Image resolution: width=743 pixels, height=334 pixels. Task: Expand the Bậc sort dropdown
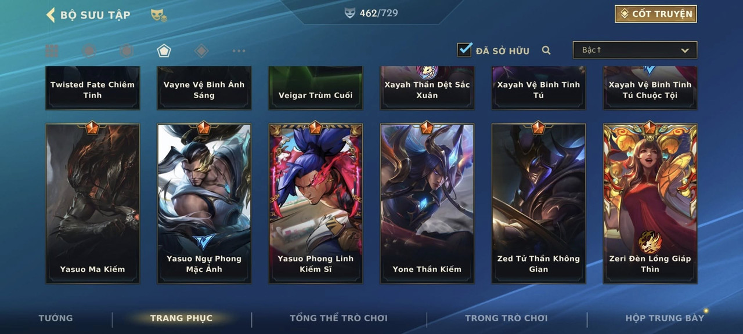(635, 50)
